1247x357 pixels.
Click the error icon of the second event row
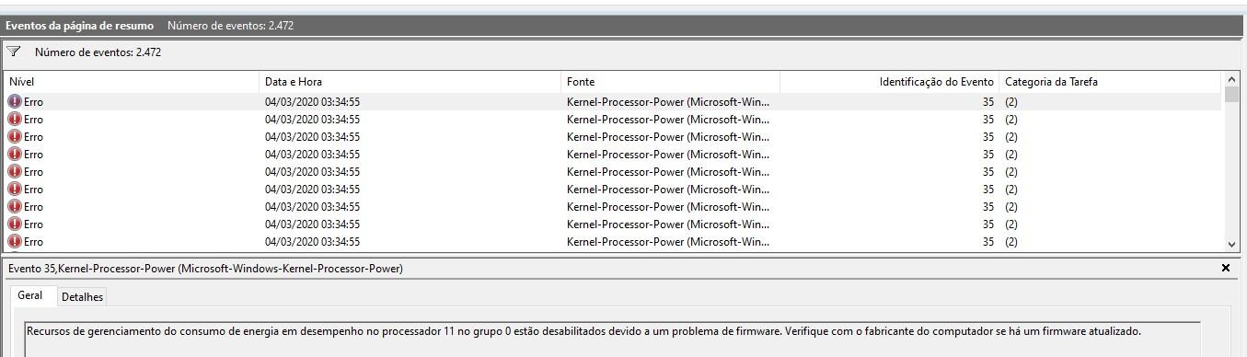coord(14,120)
